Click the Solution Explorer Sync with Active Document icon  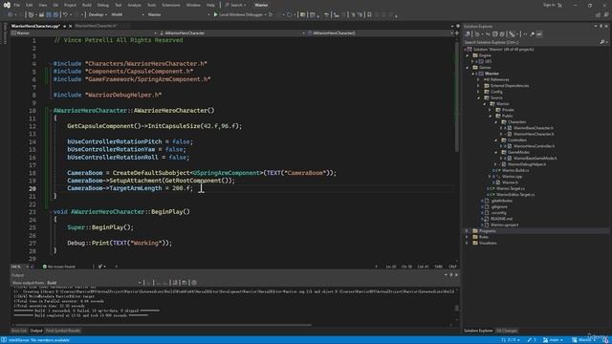(x=488, y=34)
